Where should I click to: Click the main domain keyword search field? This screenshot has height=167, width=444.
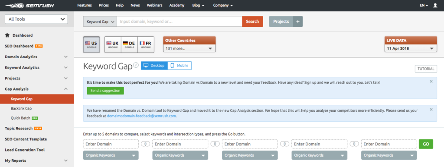180,22
